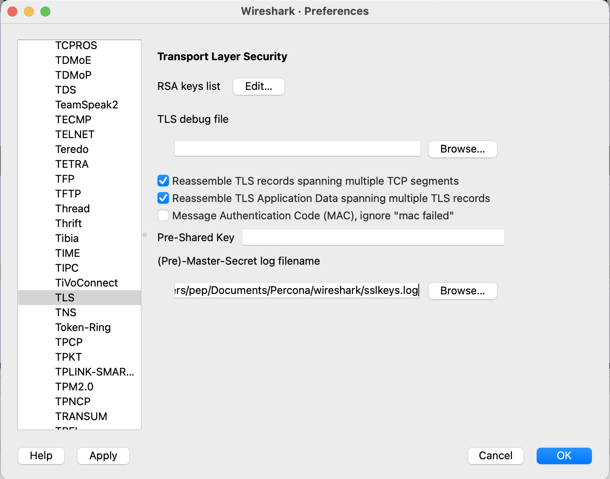610x479 pixels.
Task: Select TPM2.0 in the protocol list
Action: [74, 387]
